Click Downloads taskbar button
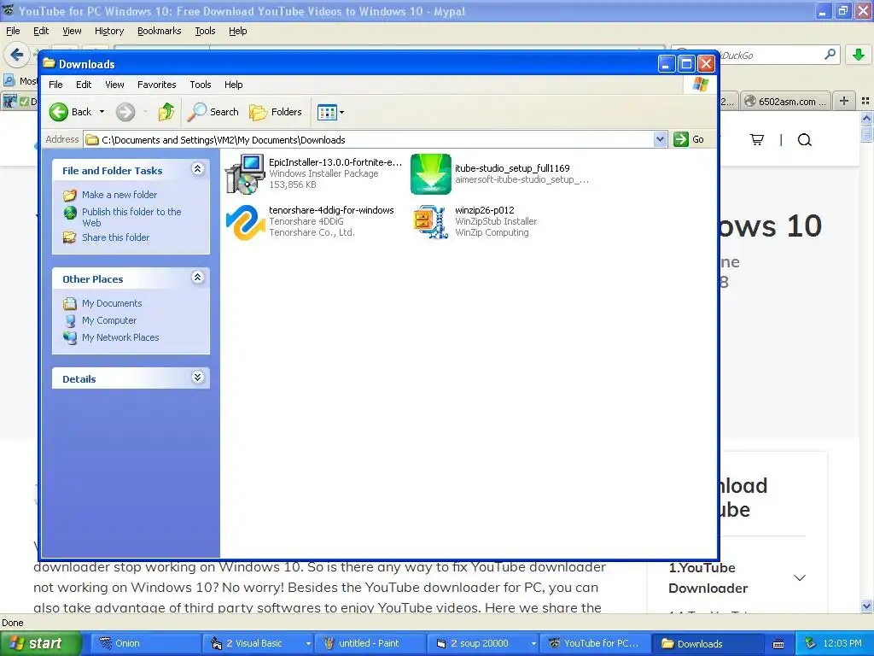Screen dimensions: 874x656 pyautogui.click(x=708, y=644)
